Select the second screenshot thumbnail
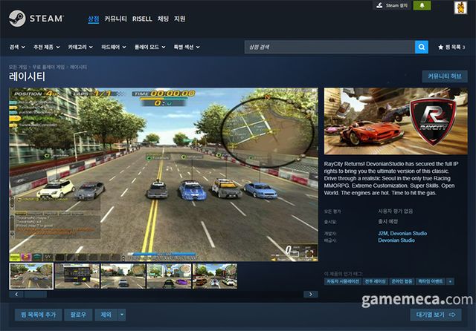 pyautogui.click(x=77, y=275)
